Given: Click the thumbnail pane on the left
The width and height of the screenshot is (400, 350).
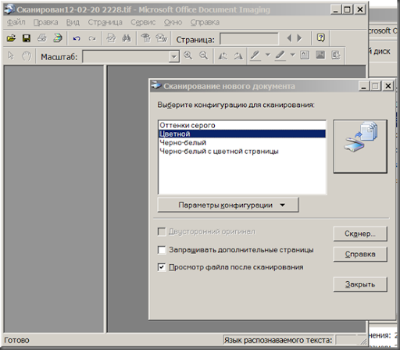Looking at the screenshot, I should pyautogui.click(x=54, y=199).
